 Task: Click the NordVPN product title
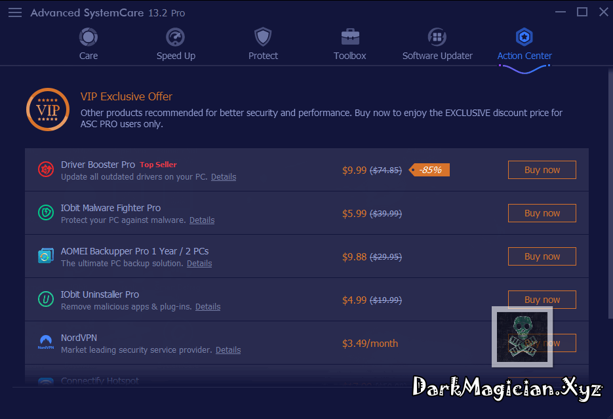pos(79,338)
